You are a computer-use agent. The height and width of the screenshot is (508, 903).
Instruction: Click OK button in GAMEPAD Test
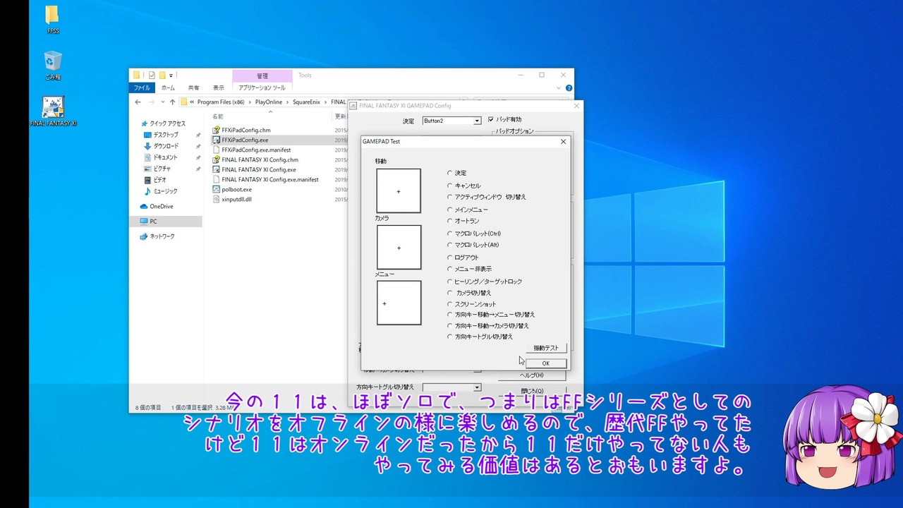pos(546,363)
